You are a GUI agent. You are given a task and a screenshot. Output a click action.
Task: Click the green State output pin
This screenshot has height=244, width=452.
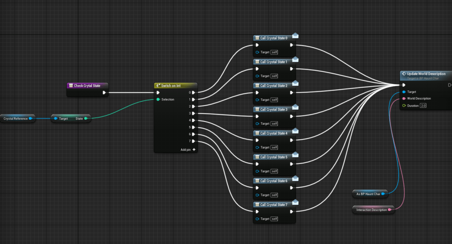[x=86, y=118]
